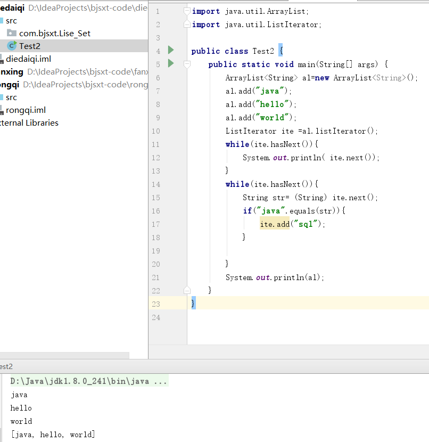
Task: Click the al.add("hello") statement
Action: coord(261,104)
